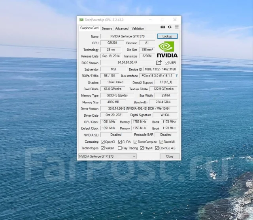253x220 pixels.
Task: Click the ROPs/TMUs value 56 / 104
Action: coord(110,76)
